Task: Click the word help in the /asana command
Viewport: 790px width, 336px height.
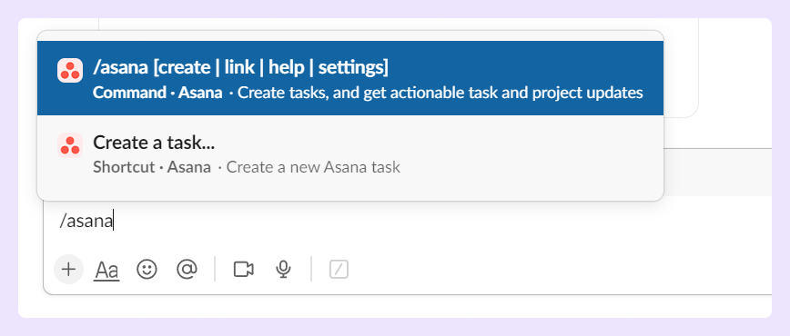Action: 287,67
